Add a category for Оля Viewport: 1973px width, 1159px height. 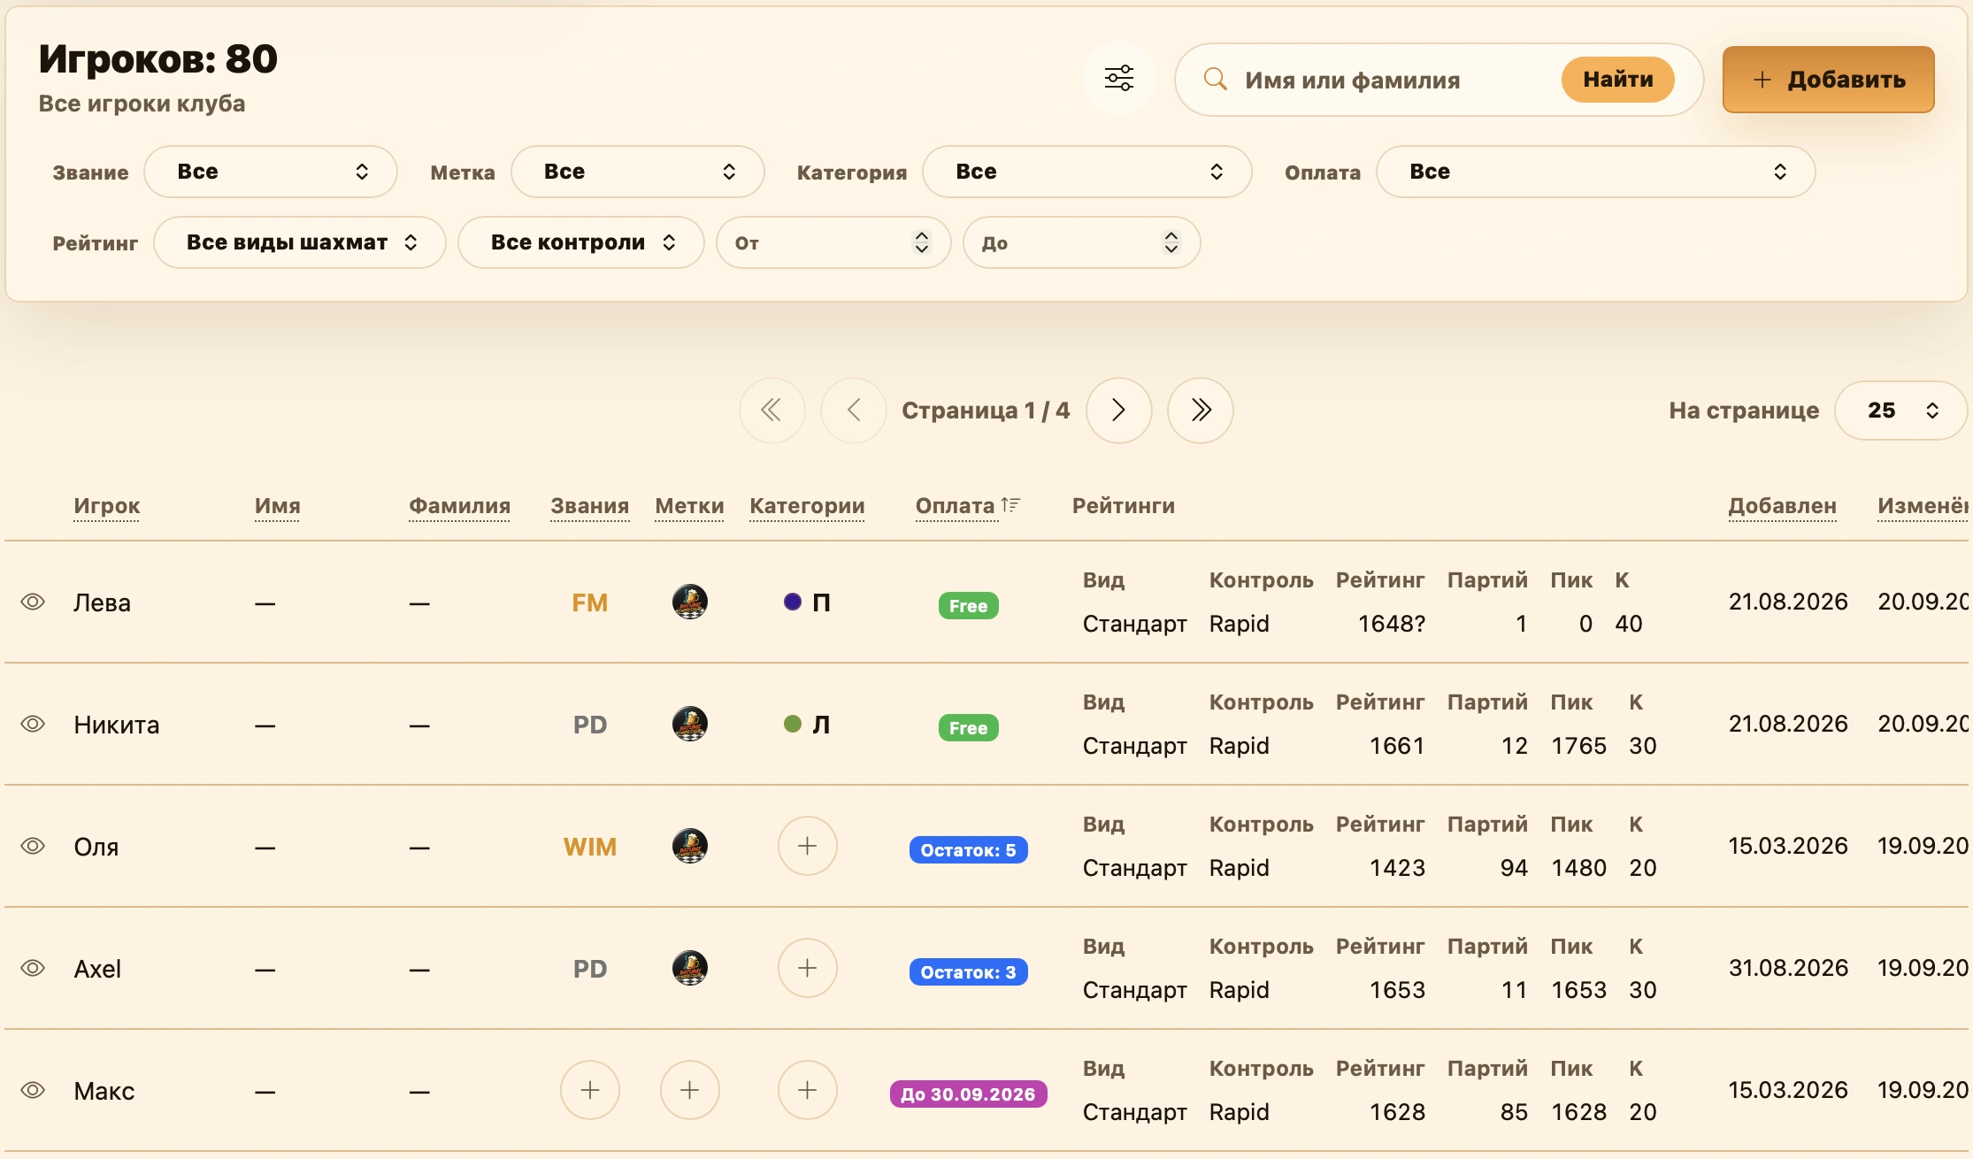coord(808,846)
